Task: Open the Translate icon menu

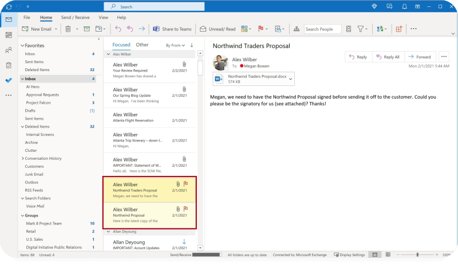Action: click(x=381, y=29)
